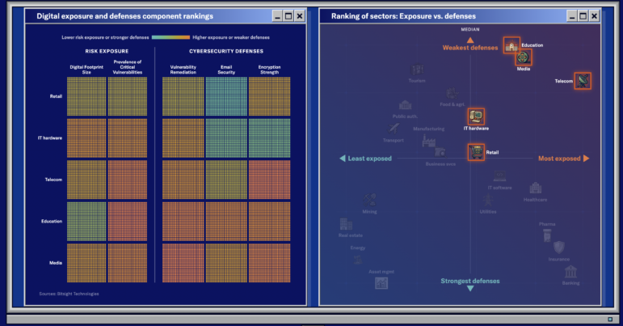Viewport: 623px width, 326px height.
Task: Click the IT hardware row label in heatmap
Action: coord(50,138)
